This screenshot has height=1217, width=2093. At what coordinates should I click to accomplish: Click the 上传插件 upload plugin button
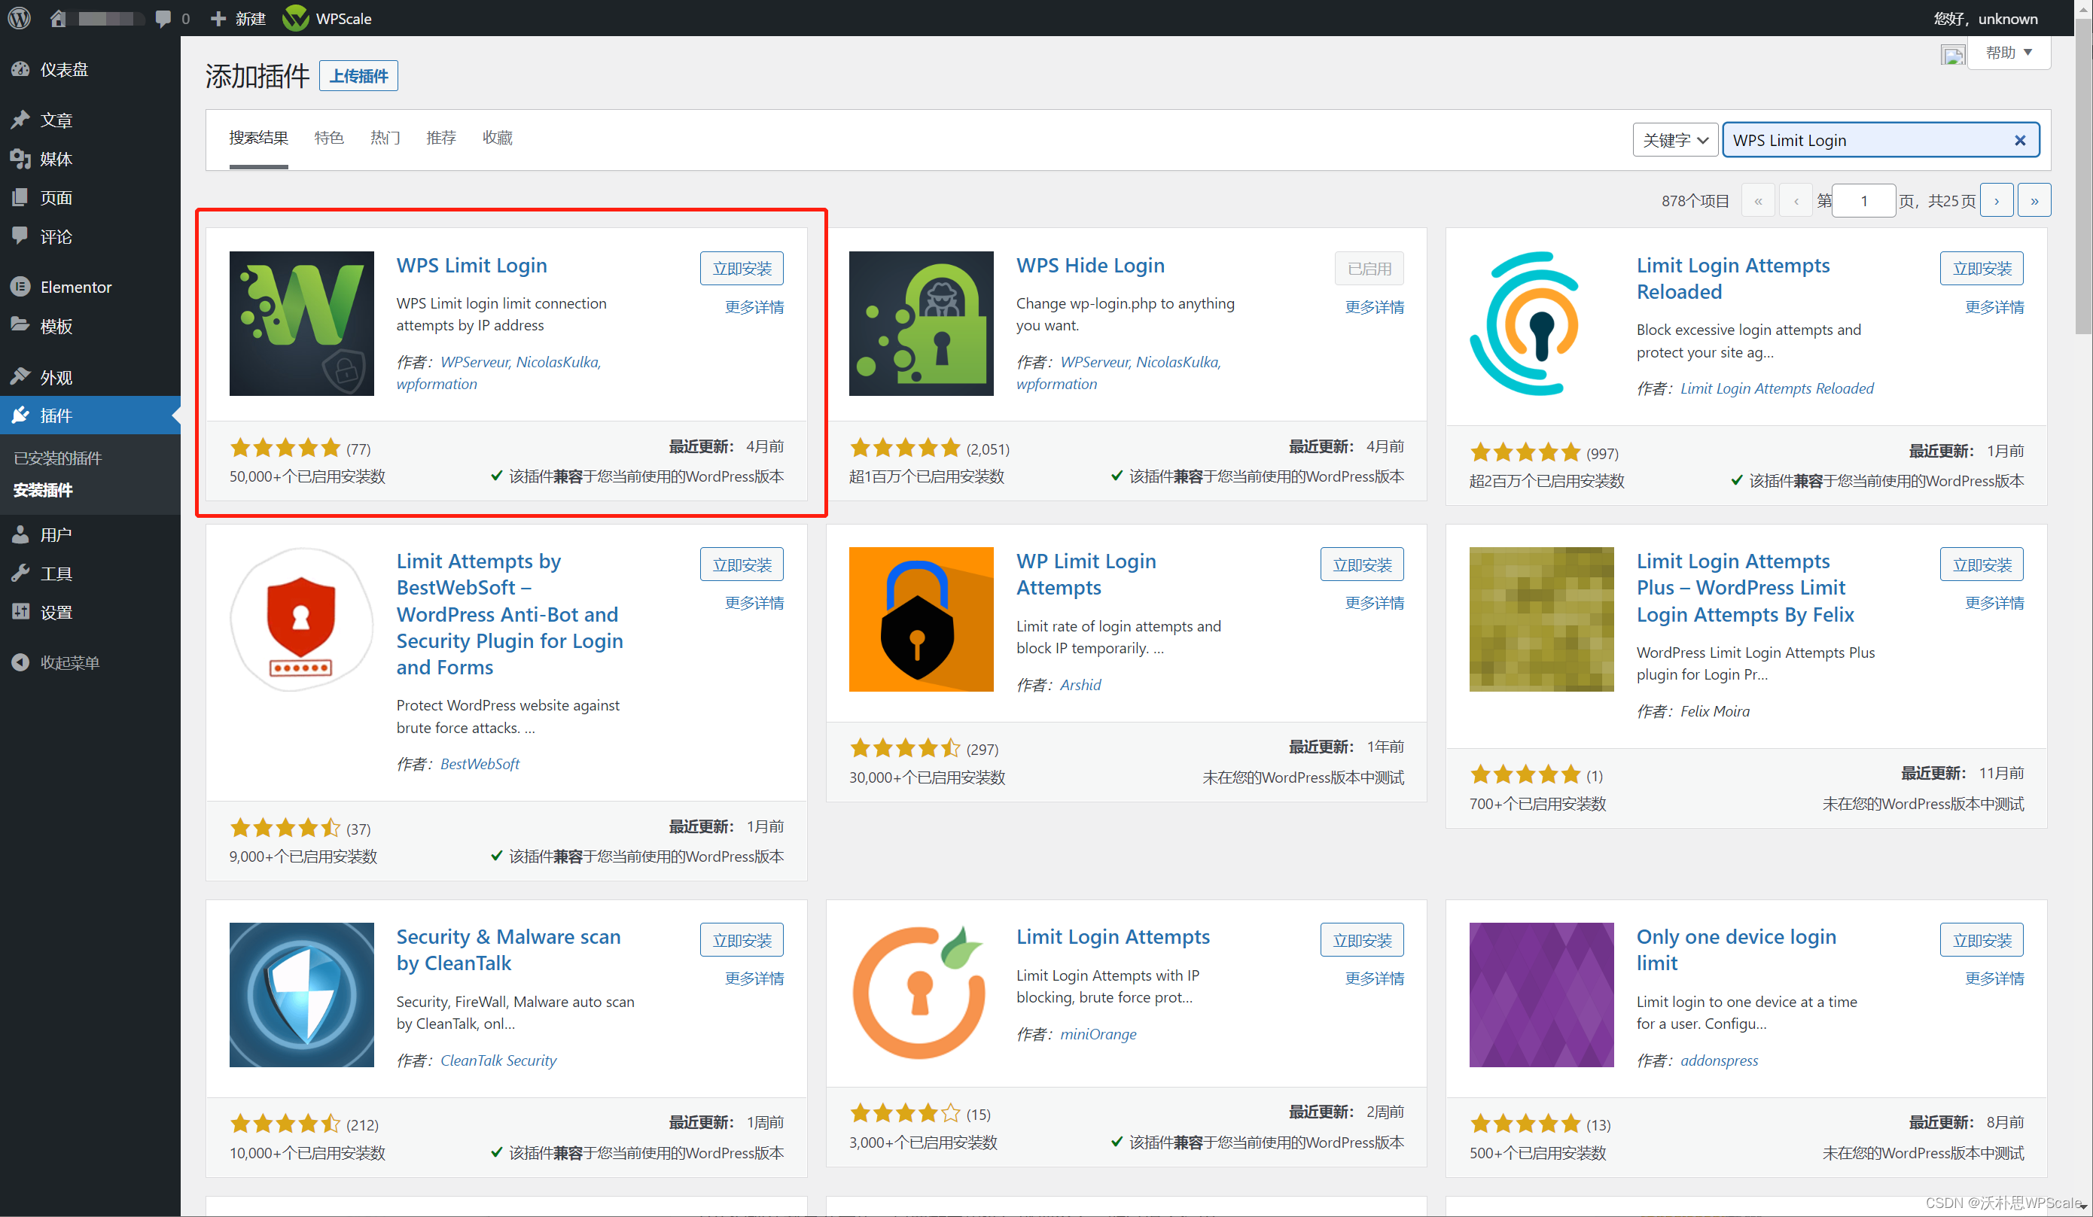point(358,75)
